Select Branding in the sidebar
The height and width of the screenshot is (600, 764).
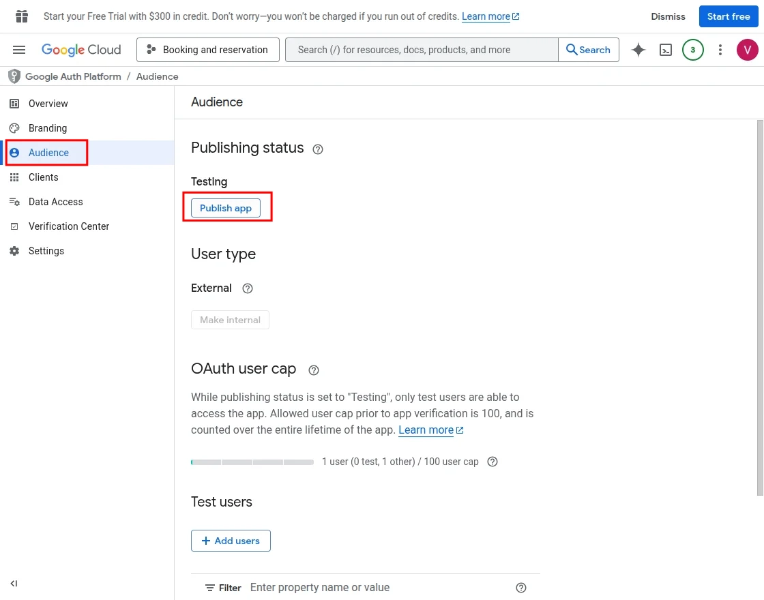click(x=47, y=127)
